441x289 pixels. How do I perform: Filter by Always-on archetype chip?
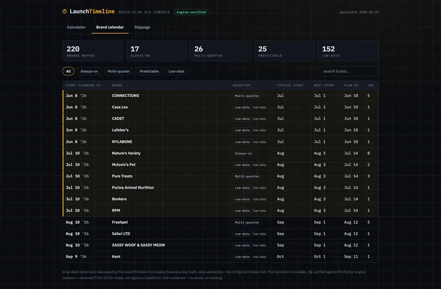tap(89, 71)
